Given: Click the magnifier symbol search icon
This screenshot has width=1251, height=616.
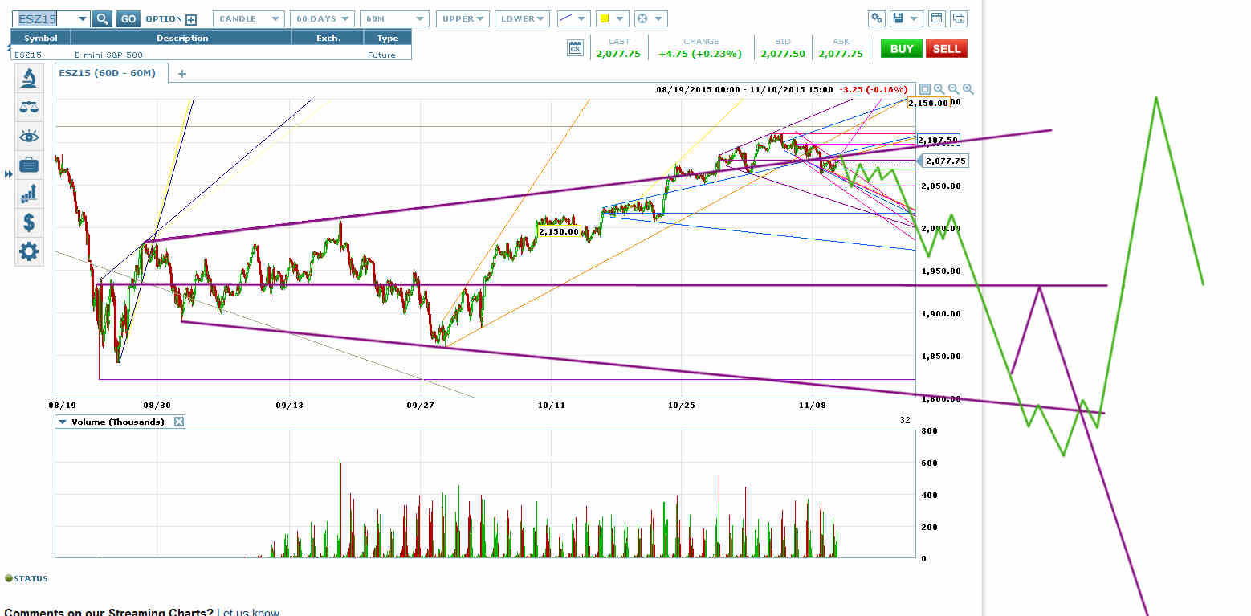Looking at the screenshot, I should click(102, 18).
